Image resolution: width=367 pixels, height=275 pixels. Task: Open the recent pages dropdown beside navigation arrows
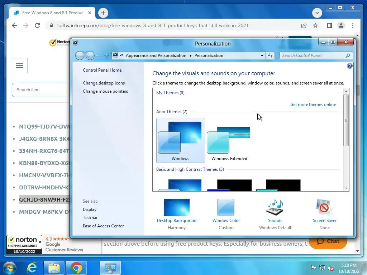pos(97,56)
